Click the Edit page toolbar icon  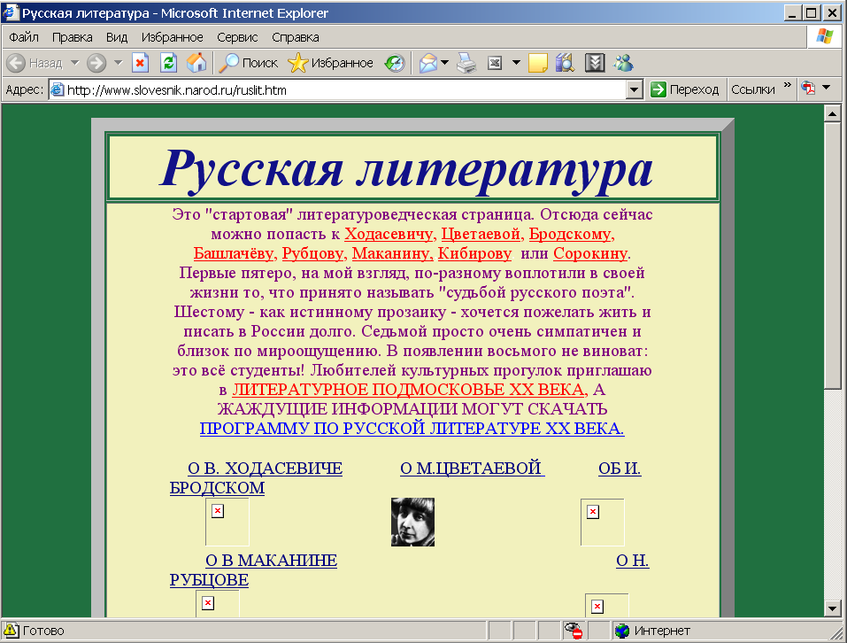point(495,63)
